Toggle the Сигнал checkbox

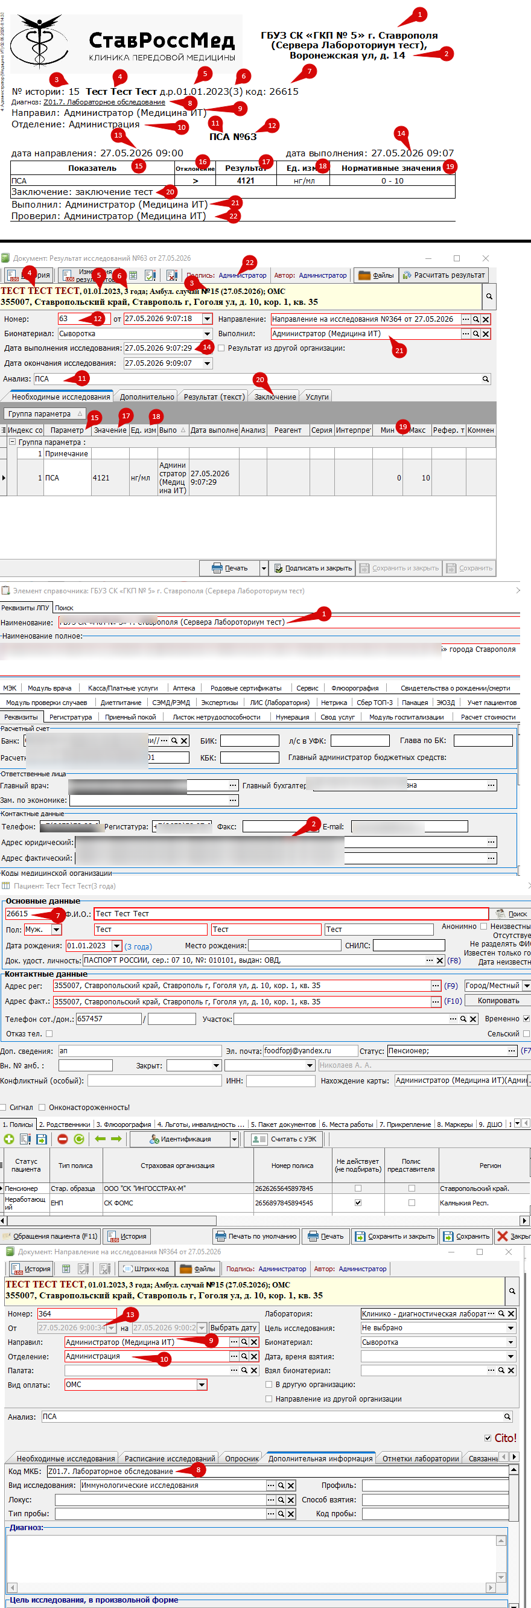click(4, 1108)
